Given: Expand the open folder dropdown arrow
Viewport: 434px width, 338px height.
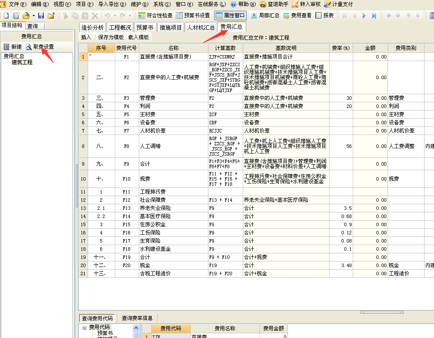Looking at the screenshot, I should point(34,16).
